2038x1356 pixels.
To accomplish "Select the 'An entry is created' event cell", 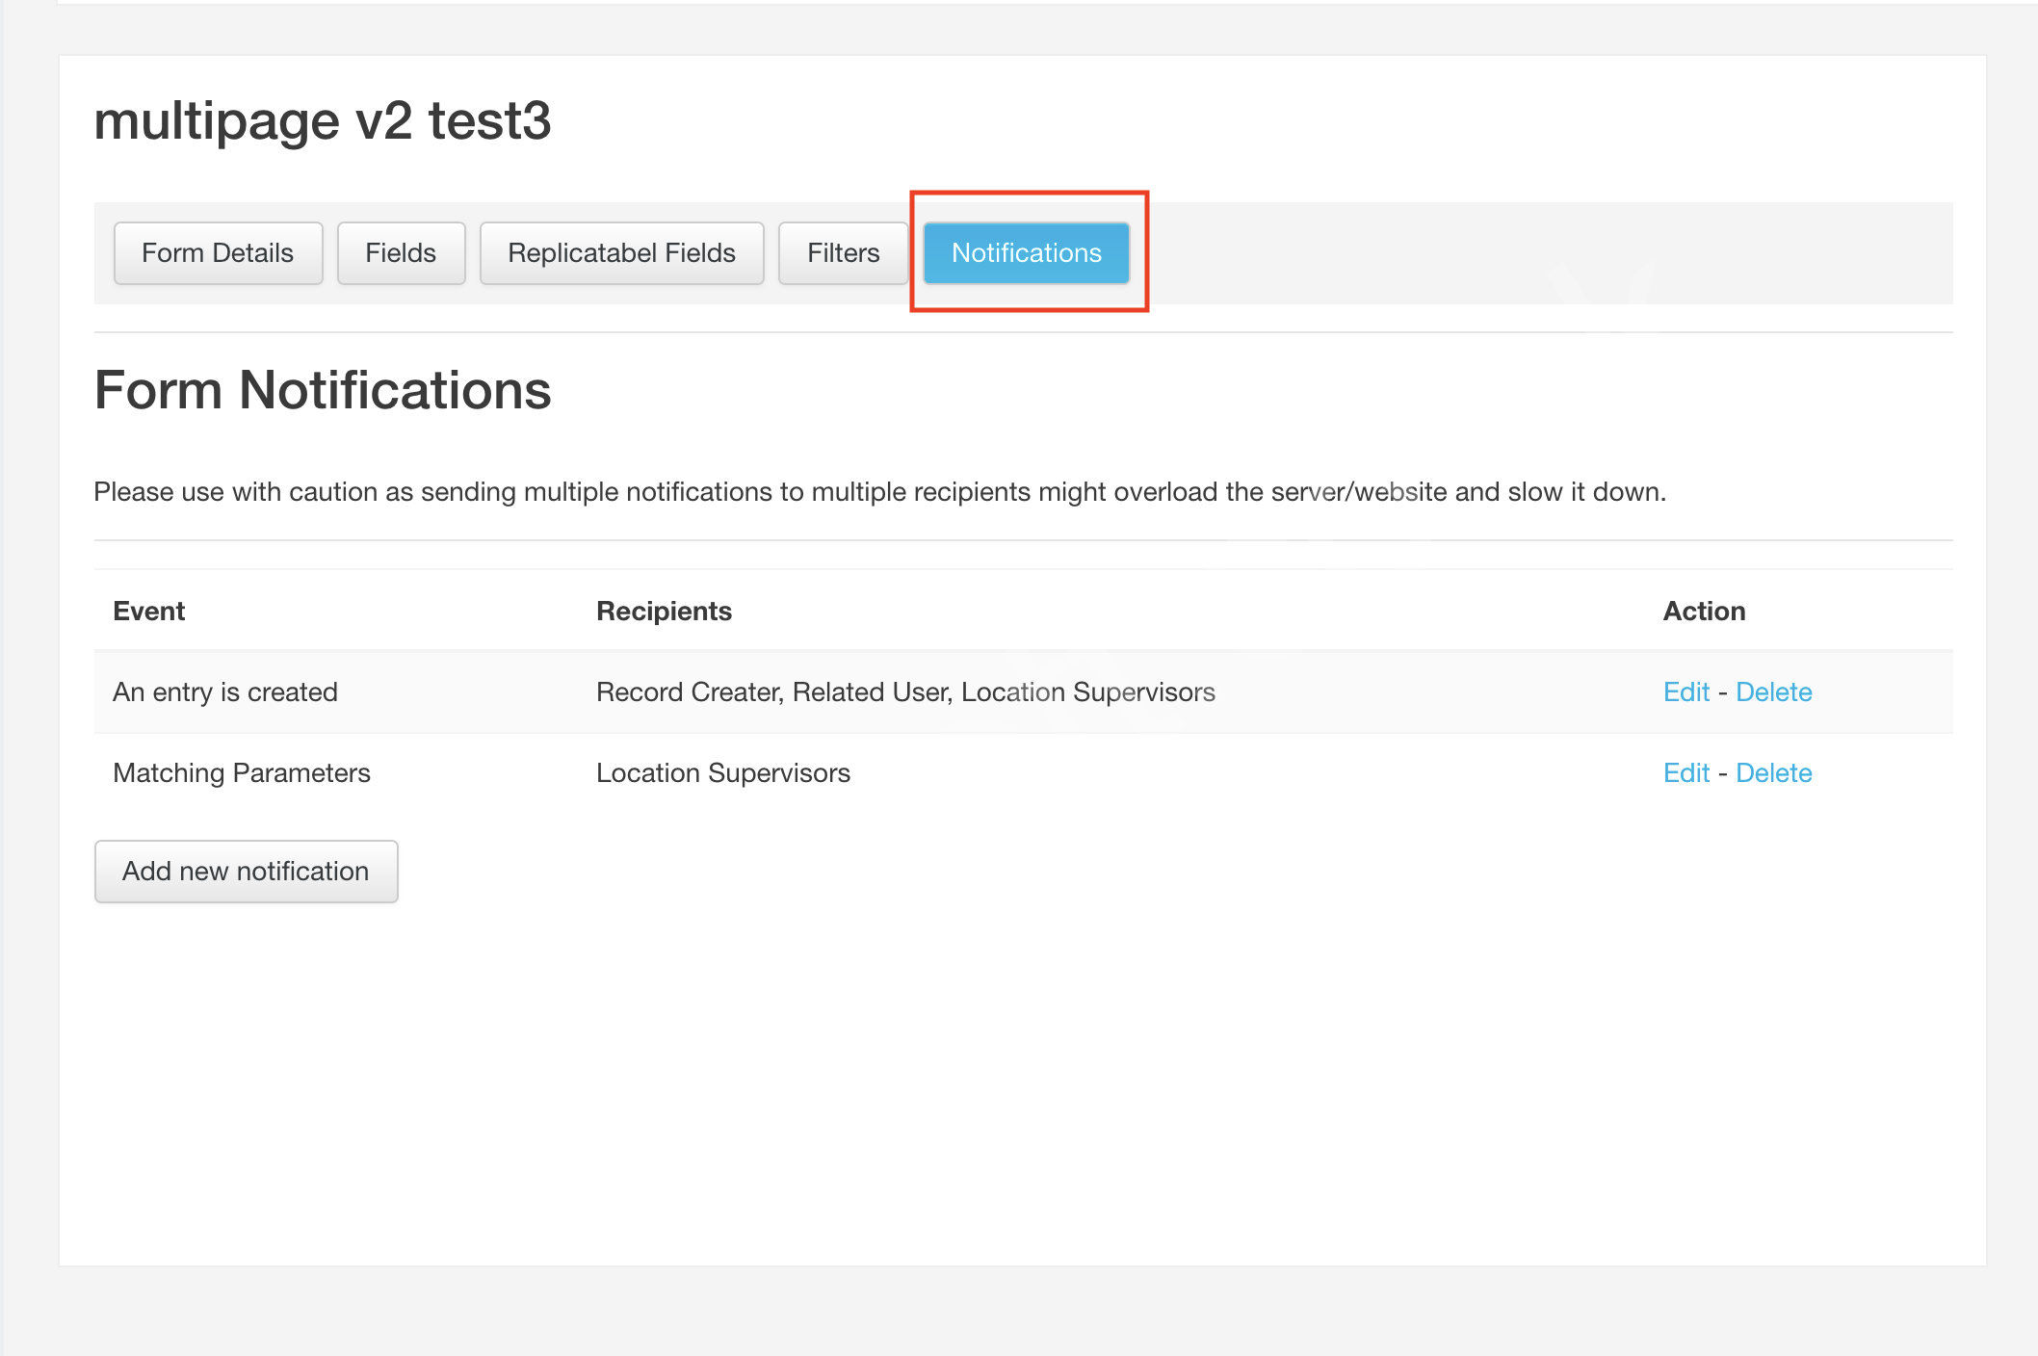I will (x=225, y=692).
